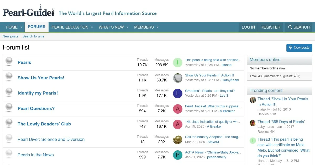The height and width of the screenshot is (165, 315).
Task: Open Ilianap's avatar in Trending content
Action: [253, 141]
